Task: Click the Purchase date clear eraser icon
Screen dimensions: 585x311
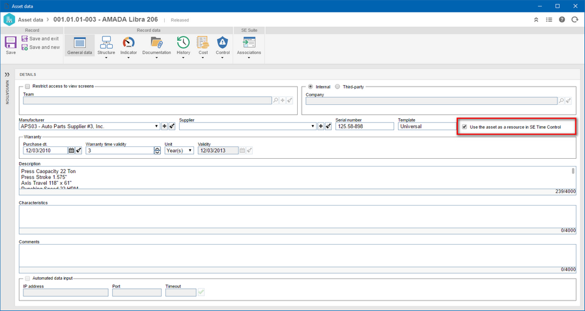Action: pyautogui.click(x=78, y=150)
